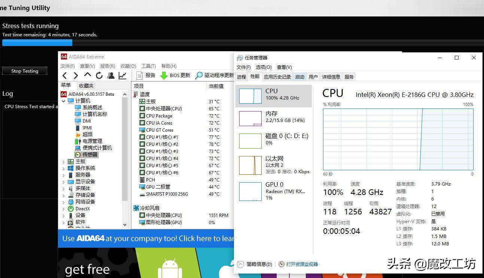Screen dimensions: 484x278
Task: Switch to Task Manager 详细信息 tab
Action: (x=331, y=77)
